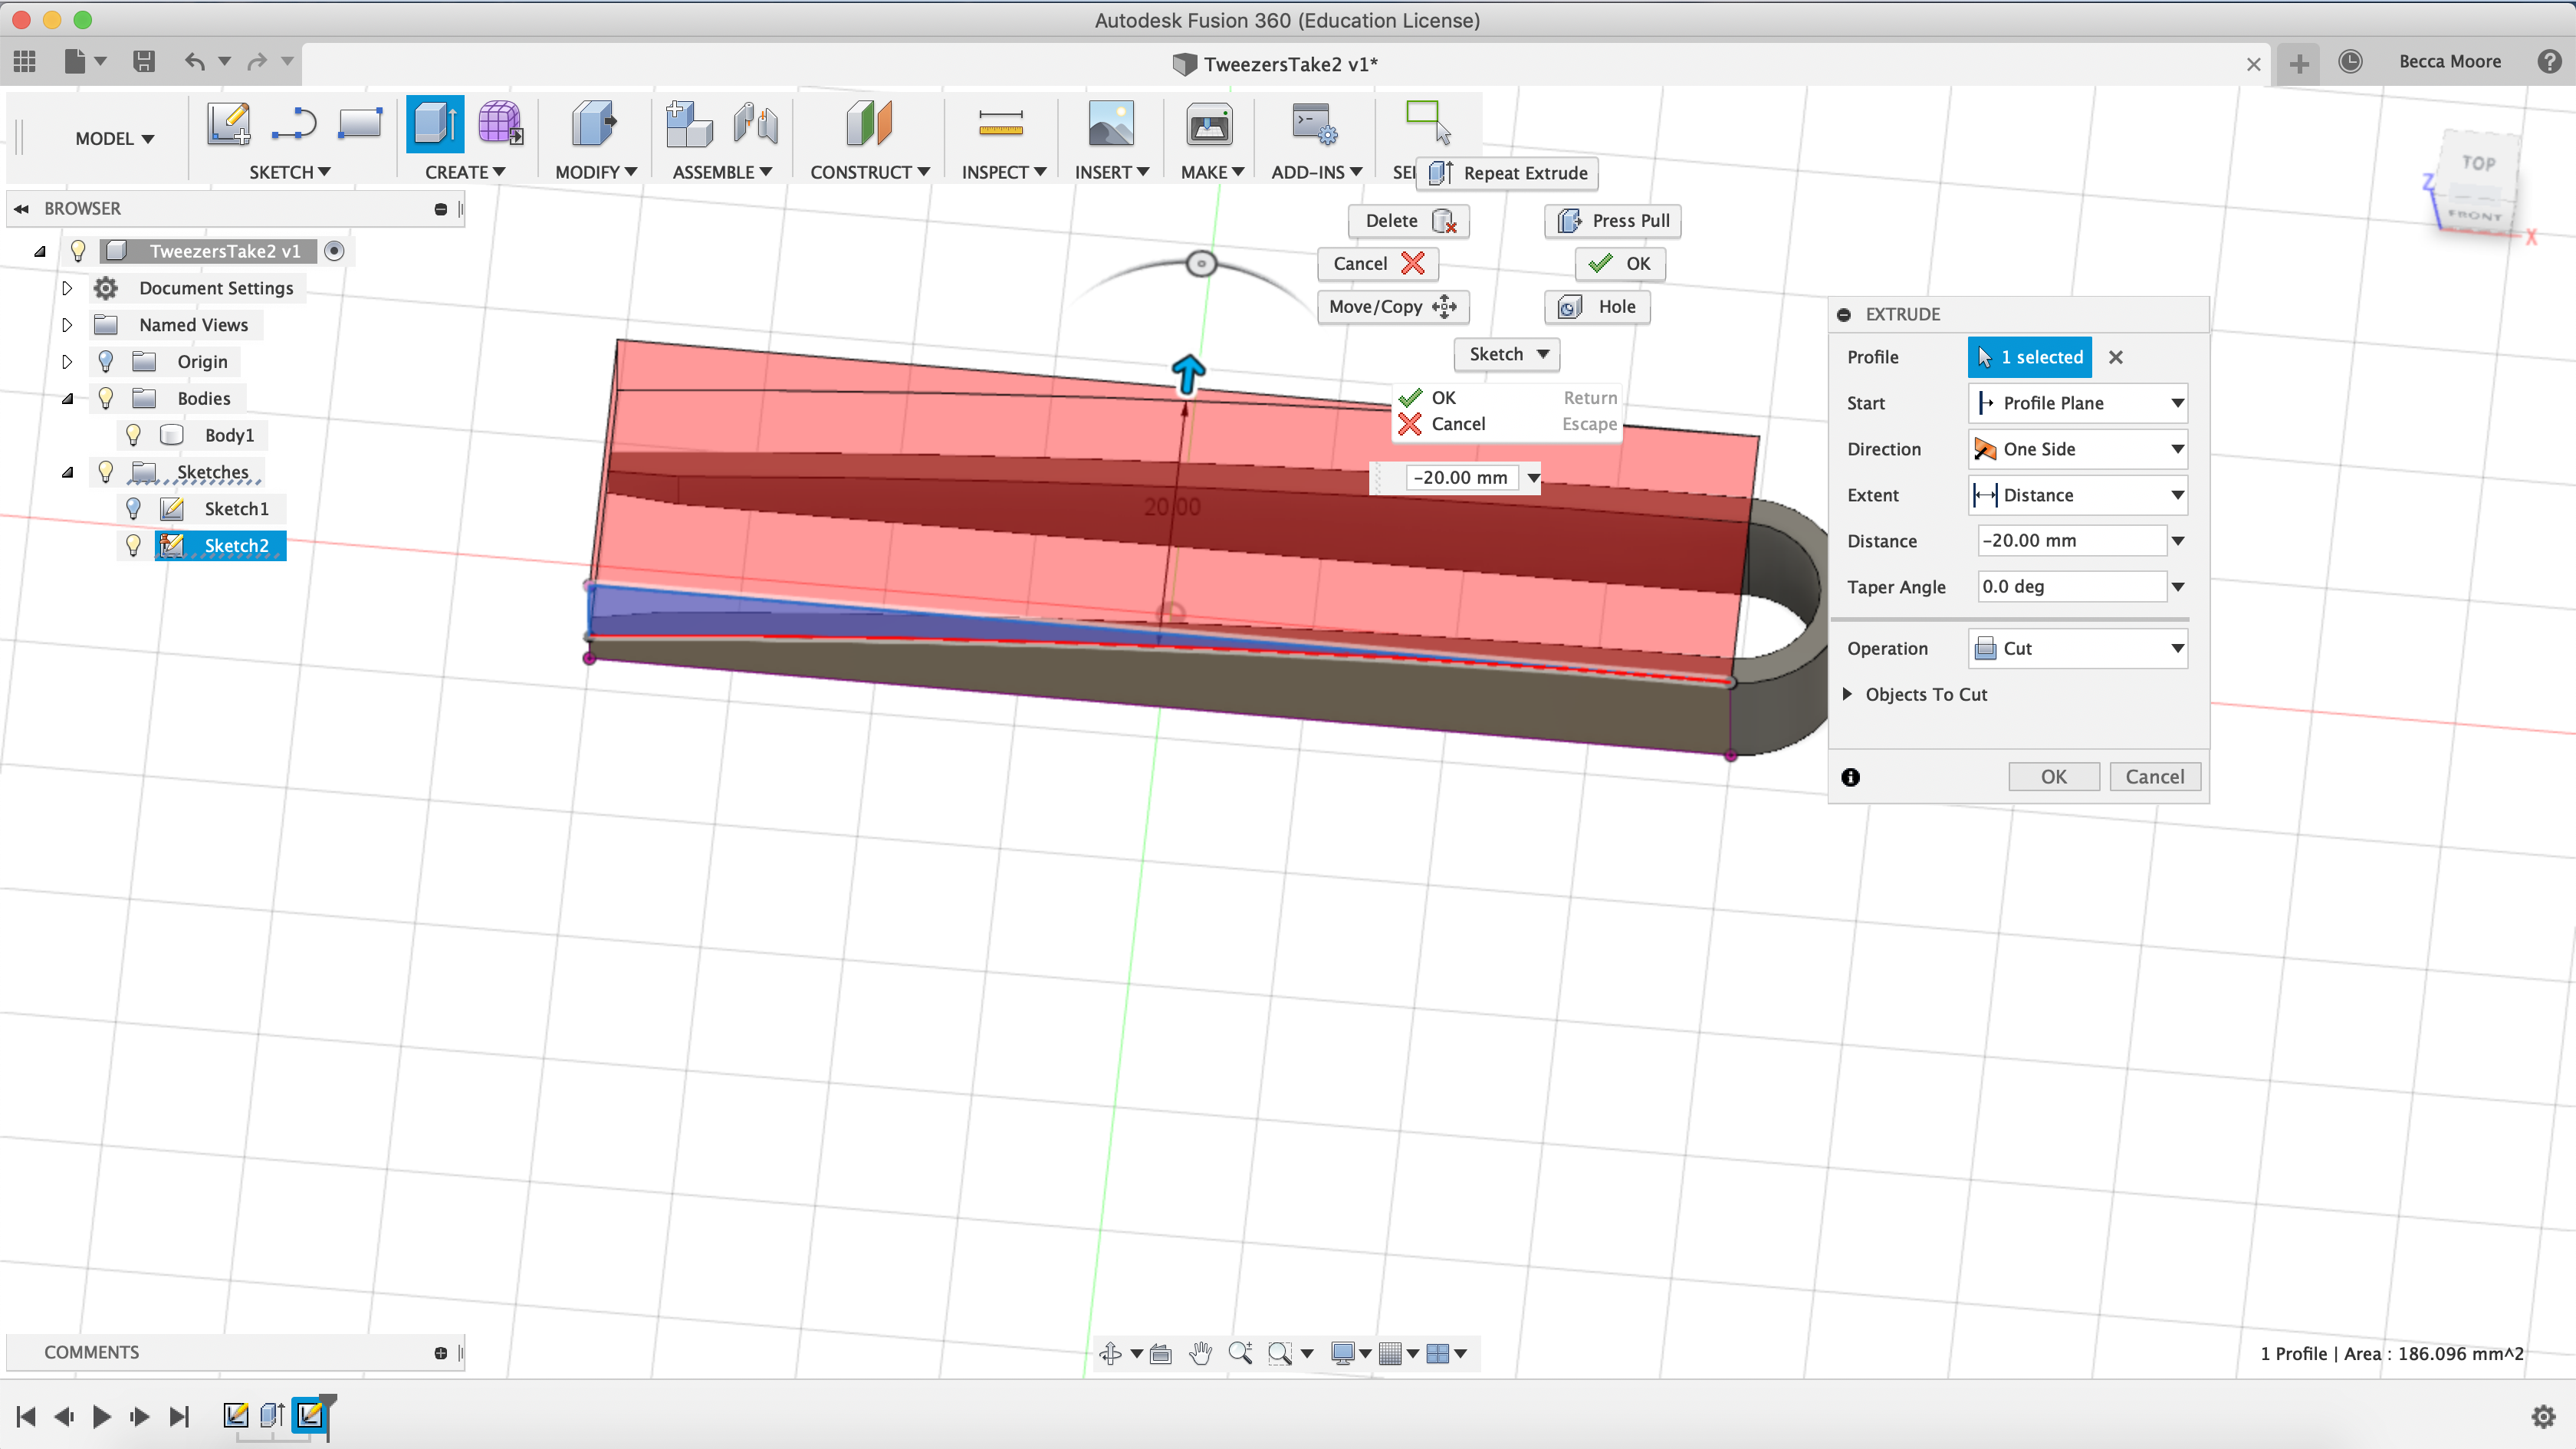Click the 3D Print Make icon

[1209, 124]
